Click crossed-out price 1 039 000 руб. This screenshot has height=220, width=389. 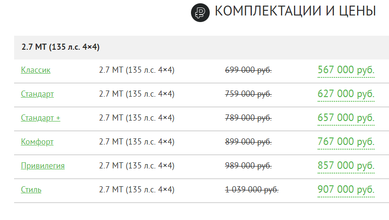pyautogui.click(x=252, y=190)
